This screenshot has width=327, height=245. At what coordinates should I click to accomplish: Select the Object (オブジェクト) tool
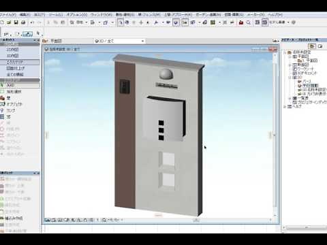click(14, 104)
